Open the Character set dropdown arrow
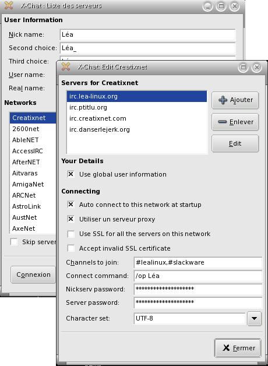 [x=254, y=318]
